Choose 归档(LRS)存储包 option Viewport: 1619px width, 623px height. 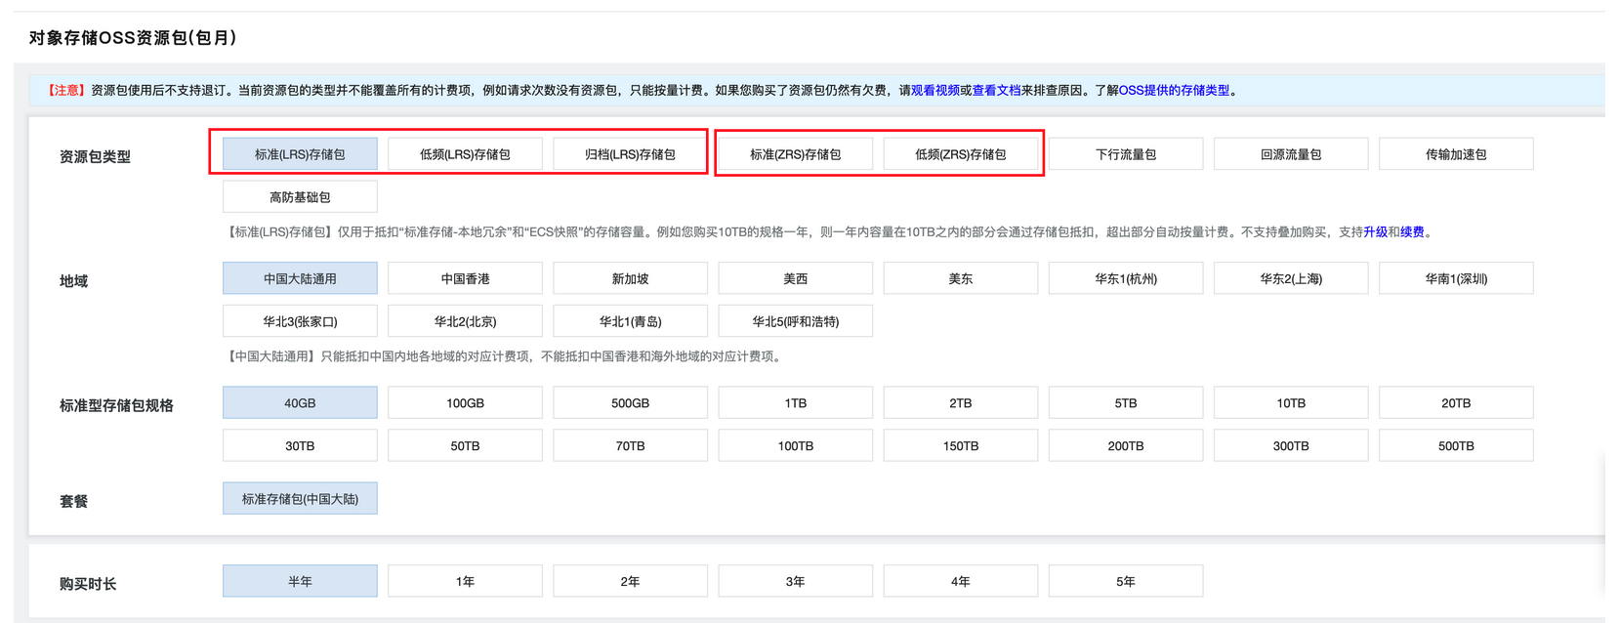pos(630,154)
